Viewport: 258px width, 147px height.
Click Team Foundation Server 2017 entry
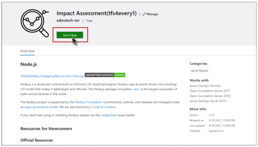[x=210, y=91]
